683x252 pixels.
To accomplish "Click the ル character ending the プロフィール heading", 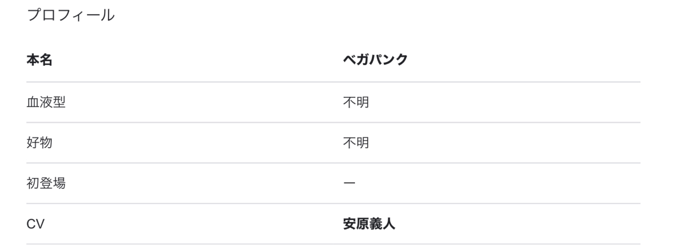I will (x=108, y=15).
